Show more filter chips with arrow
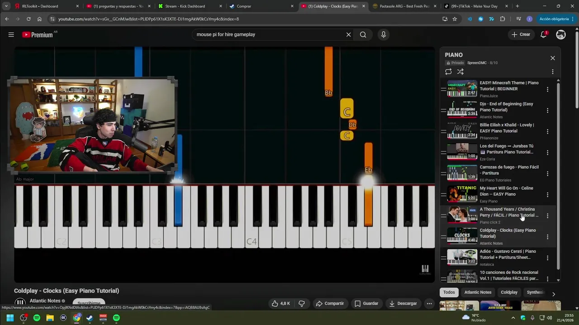579x325 pixels. tap(553, 294)
